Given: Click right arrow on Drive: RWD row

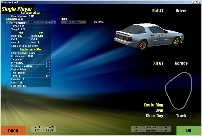Looking at the screenshot, I should [49, 63].
